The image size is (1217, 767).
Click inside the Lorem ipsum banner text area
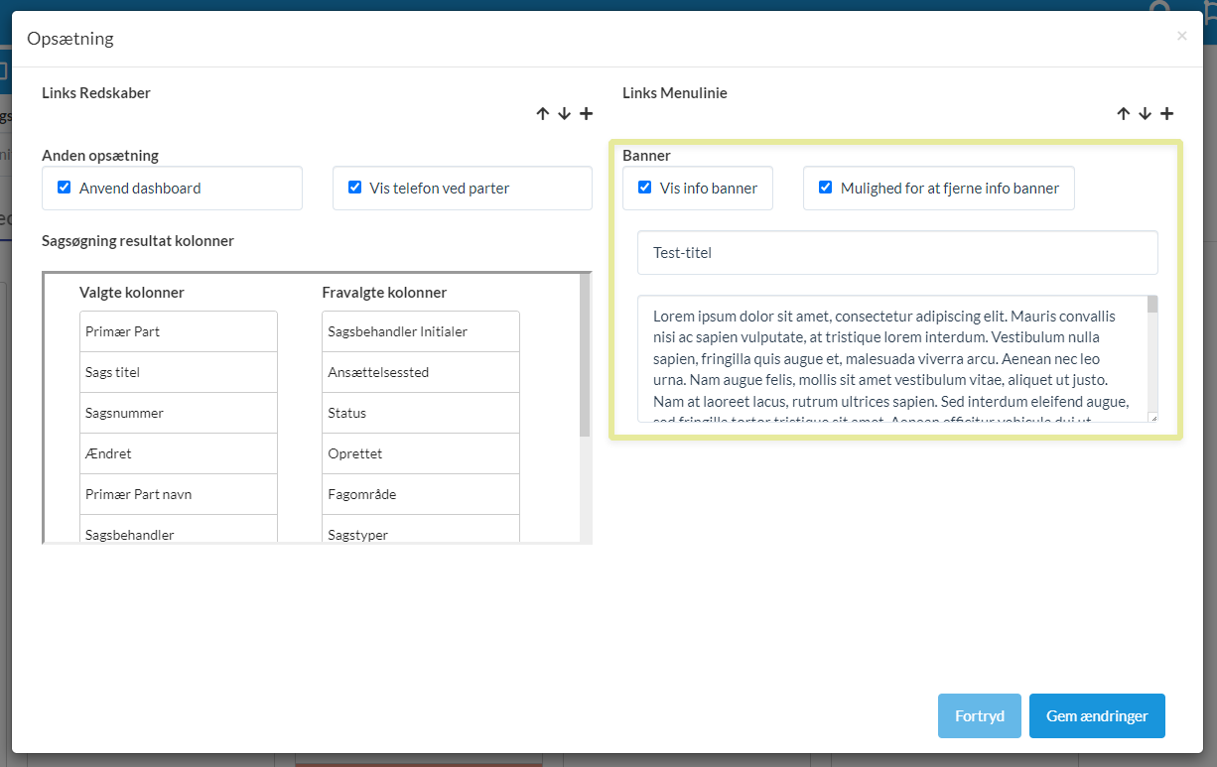(x=891, y=358)
